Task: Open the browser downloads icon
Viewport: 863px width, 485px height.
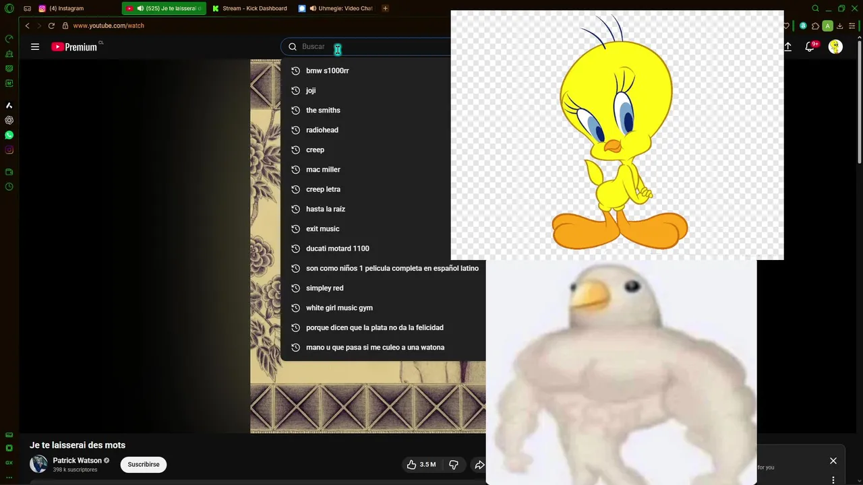Action: [841, 26]
